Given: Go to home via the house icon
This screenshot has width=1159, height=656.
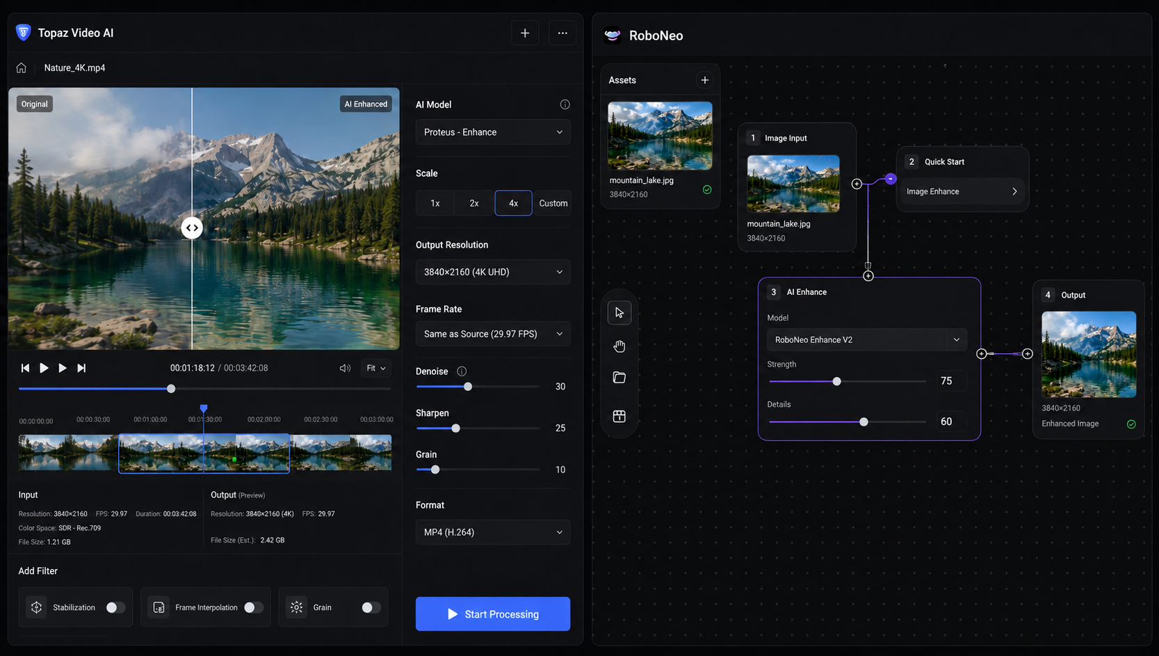Looking at the screenshot, I should (x=22, y=67).
